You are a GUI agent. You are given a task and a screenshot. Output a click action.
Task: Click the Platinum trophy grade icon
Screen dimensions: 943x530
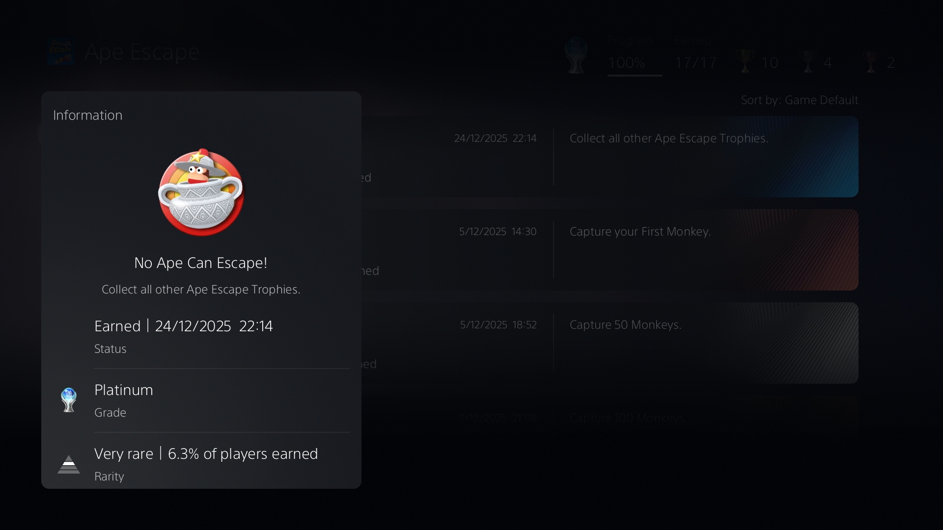point(69,400)
